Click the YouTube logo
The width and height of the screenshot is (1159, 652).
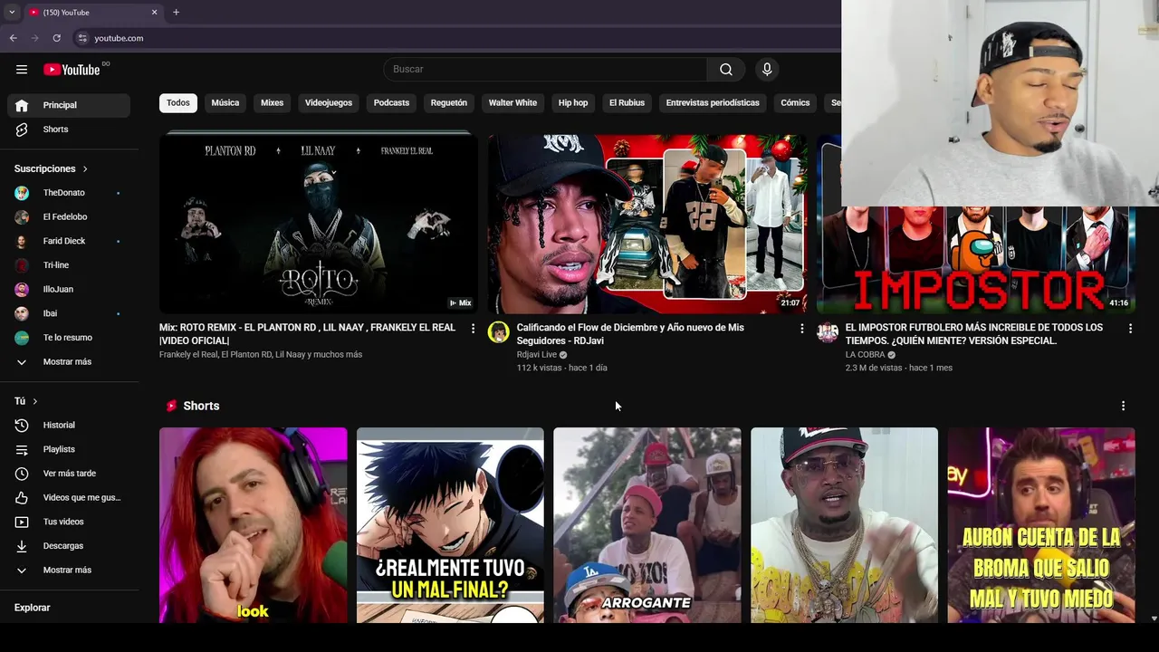pyautogui.click(x=72, y=70)
